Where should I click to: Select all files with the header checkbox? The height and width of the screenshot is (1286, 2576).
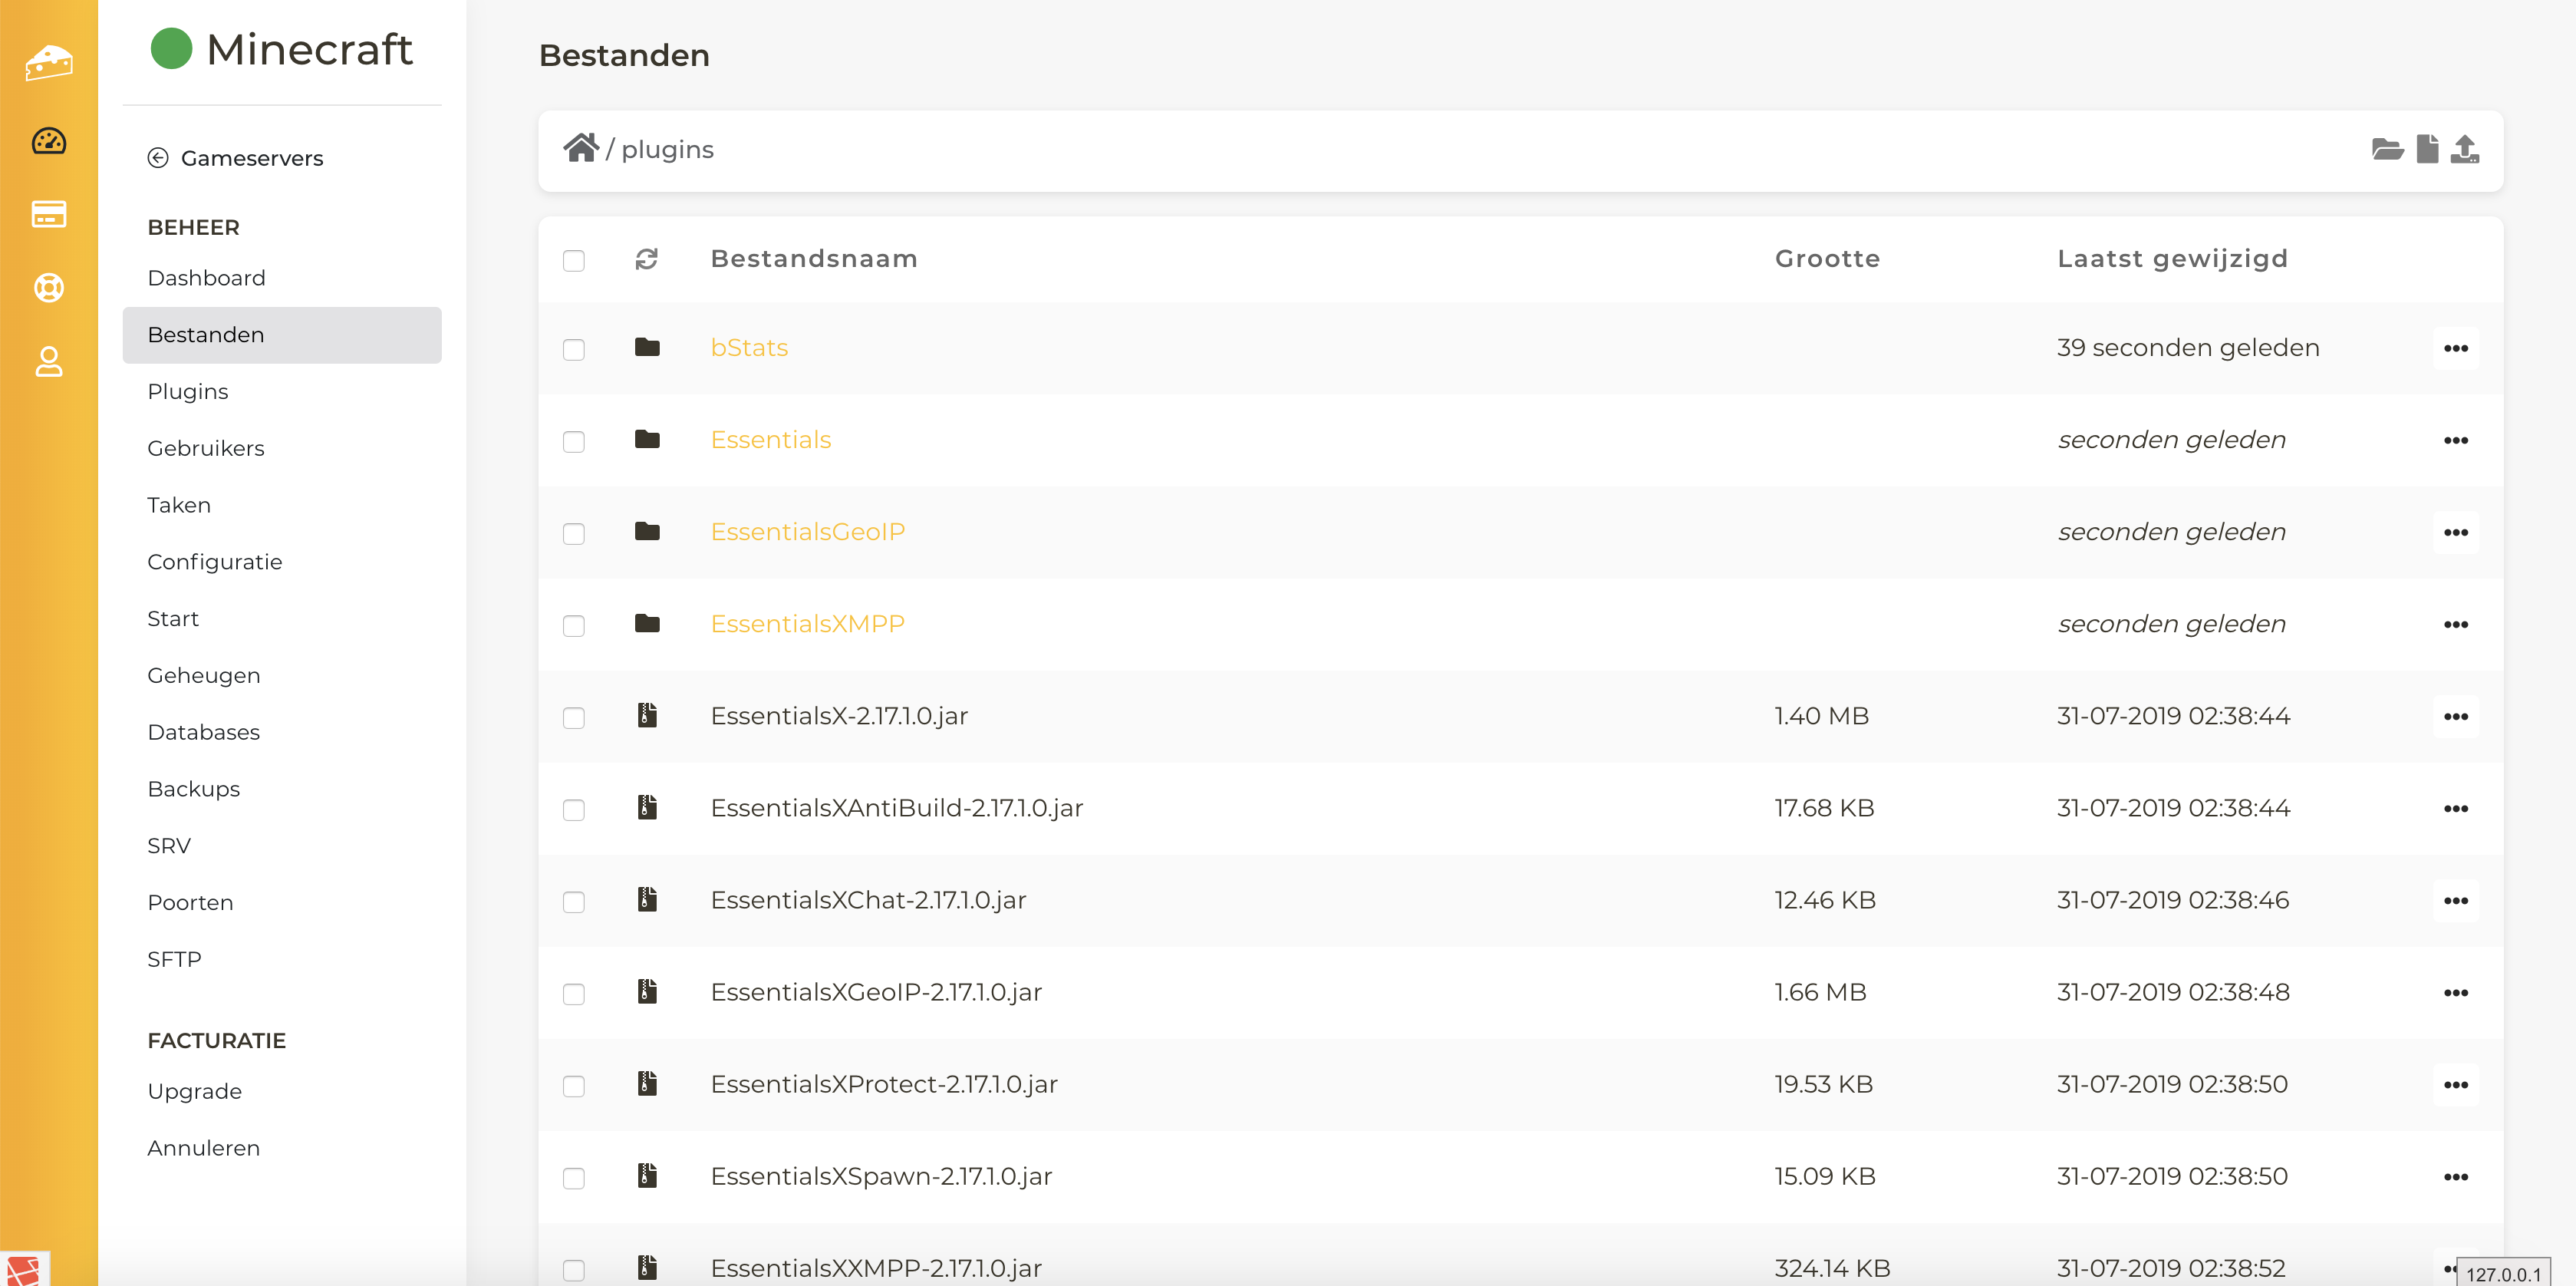coord(573,261)
